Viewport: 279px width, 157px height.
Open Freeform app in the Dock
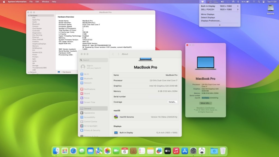click(x=159, y=151)
